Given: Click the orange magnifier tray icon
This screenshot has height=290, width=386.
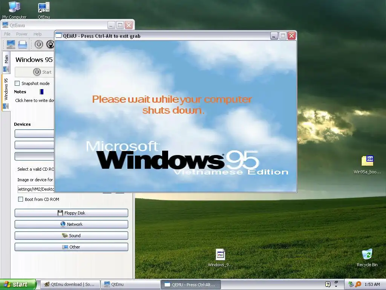Looking at the screenshot, I should [358, 284].
